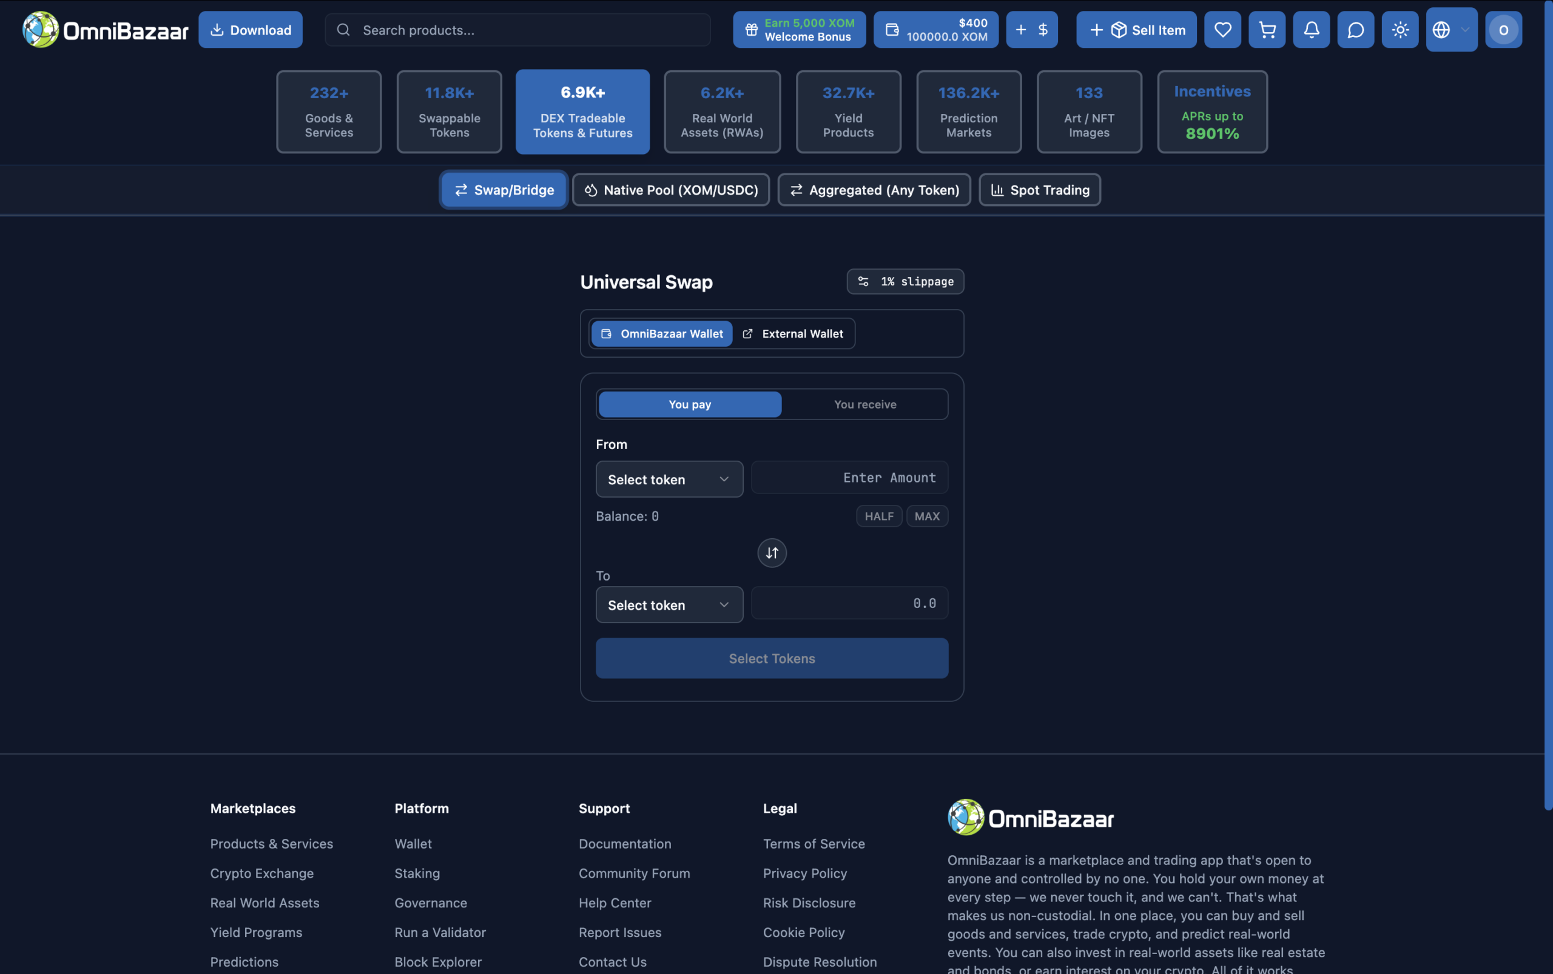1553x974 pixels.
Task: Open Community Forum footer link
Action: [635, 873]
